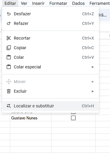The height and width of the screenshot is (153, 110).
Task: Toggle the partially hidden checkbox above Gustavo Nunes
Action: coord(73,113)
